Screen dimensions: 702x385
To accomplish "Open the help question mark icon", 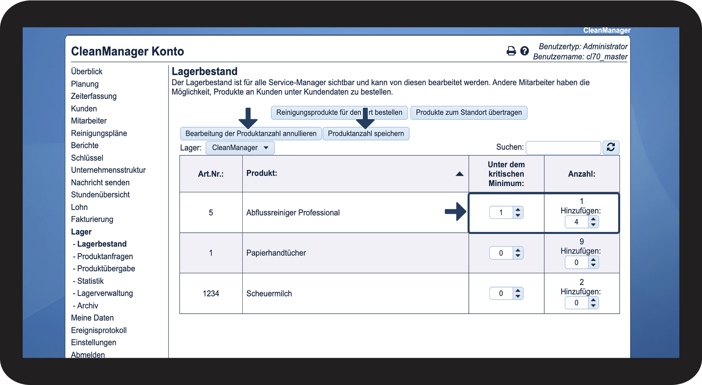I will click(524, 51).
